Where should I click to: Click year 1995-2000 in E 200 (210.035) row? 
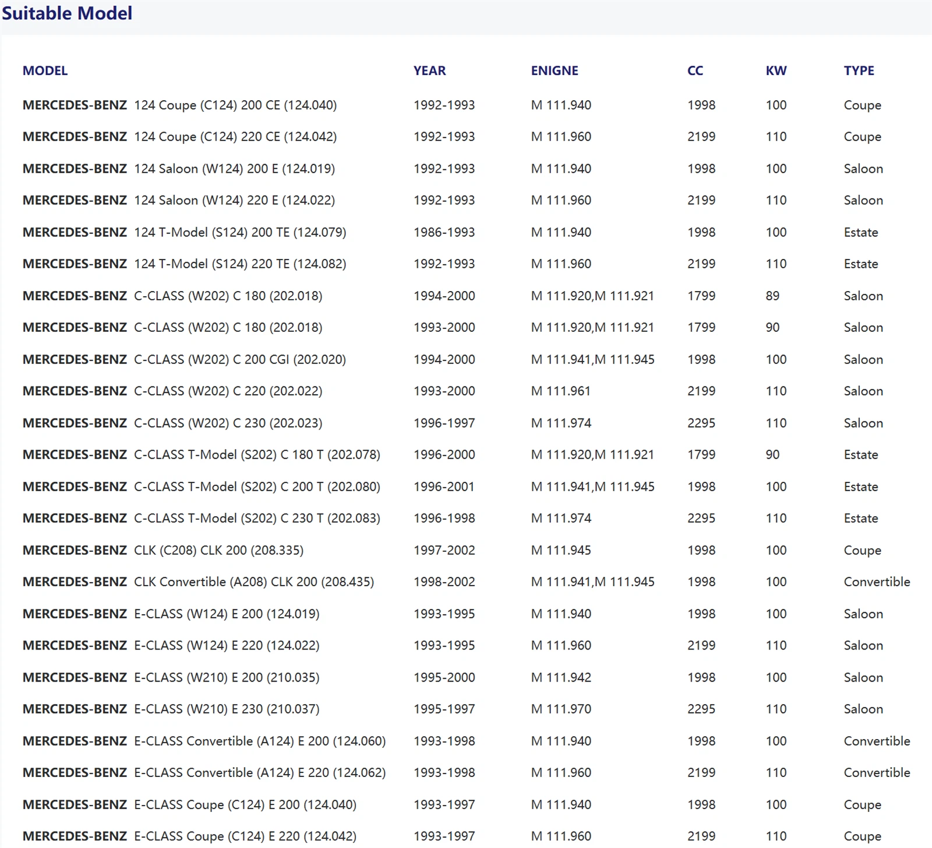[x=444, y=677]
